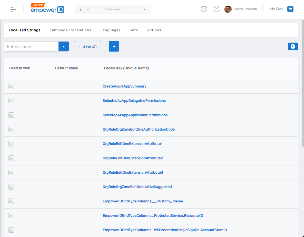Image resolution: width=304 pixels, height=237 pixels.
Task: Toggle Used In Web for OrgRoleEditOneExtensionAttribute1
Action: coord(11,144)
